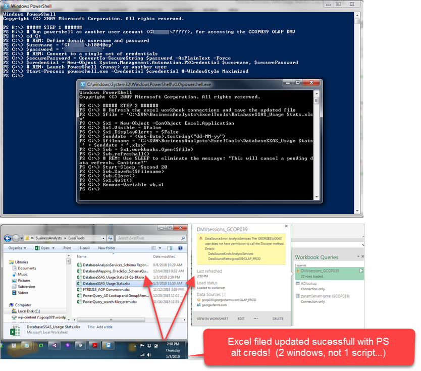Click the georgesfarms.com data source entry
This screenshot has height=371, width=421.
(212, 305)
